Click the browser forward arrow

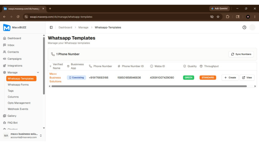(x=11, y=17)
